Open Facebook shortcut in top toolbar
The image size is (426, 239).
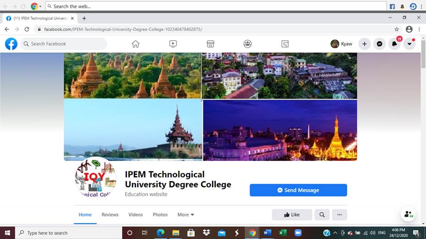(392, 6)
